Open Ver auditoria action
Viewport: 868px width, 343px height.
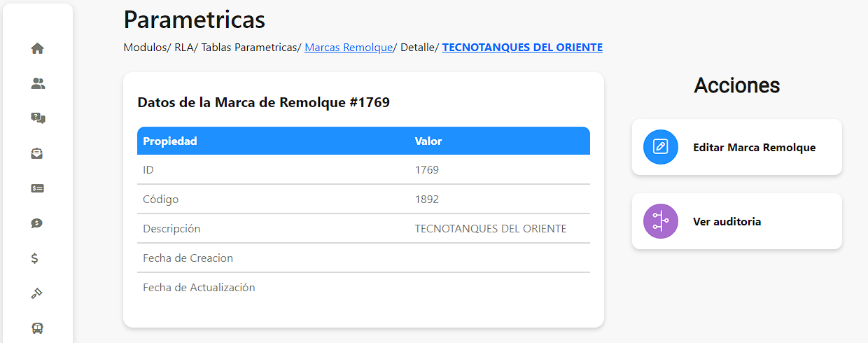(x=737, y=221)
